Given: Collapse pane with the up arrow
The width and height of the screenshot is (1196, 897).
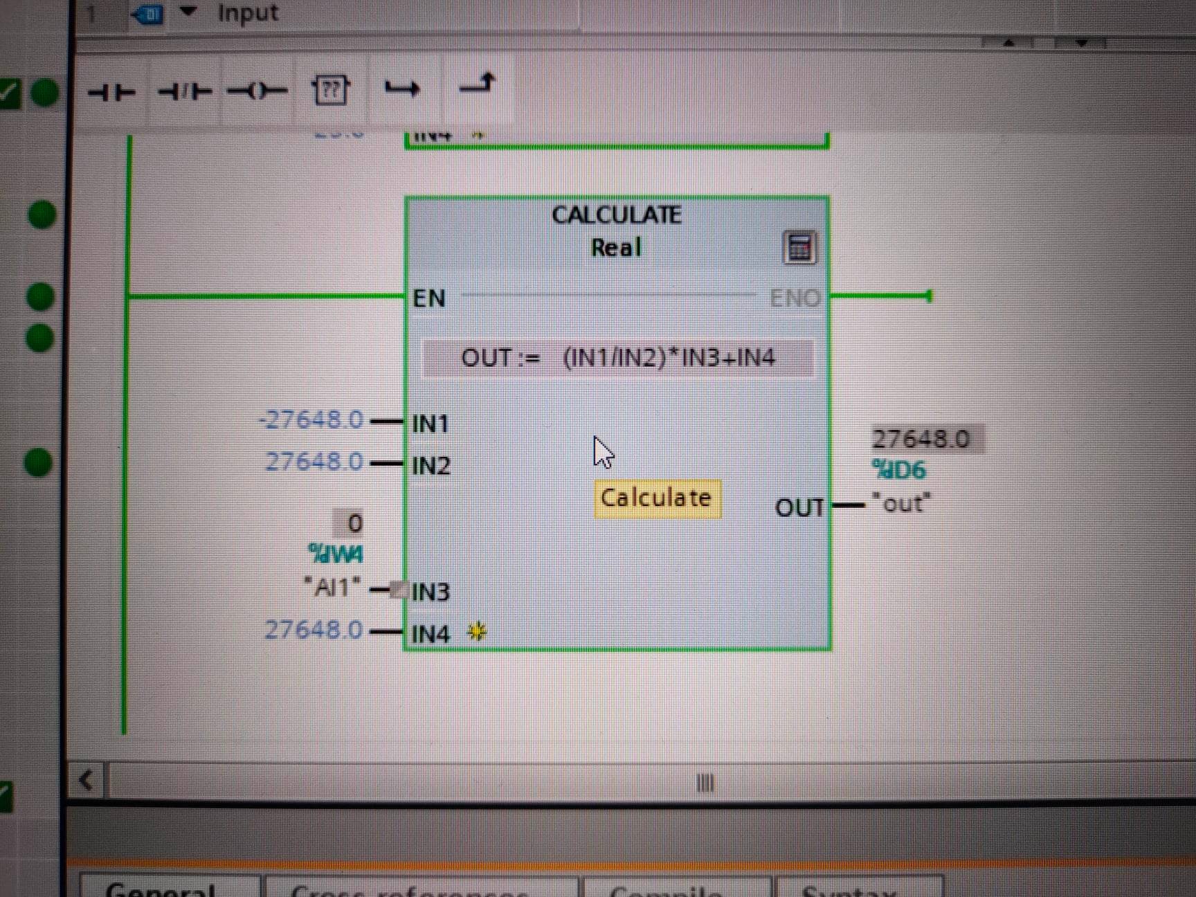Looking at the screenshot, I should click(1008, 43).
